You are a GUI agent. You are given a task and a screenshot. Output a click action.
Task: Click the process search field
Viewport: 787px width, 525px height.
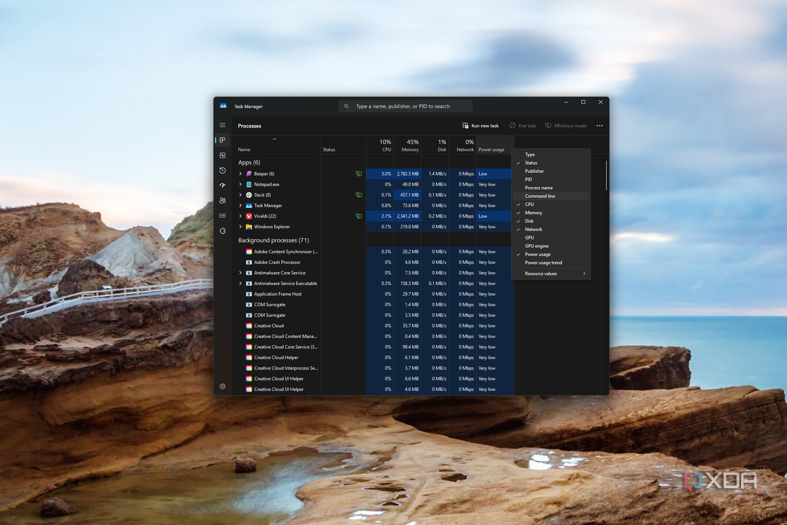(x=405, y=105)
